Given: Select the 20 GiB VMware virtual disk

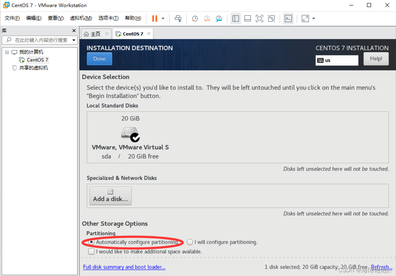Looking at the screenshot, I should pyautogui.click(x=130, y=137).
